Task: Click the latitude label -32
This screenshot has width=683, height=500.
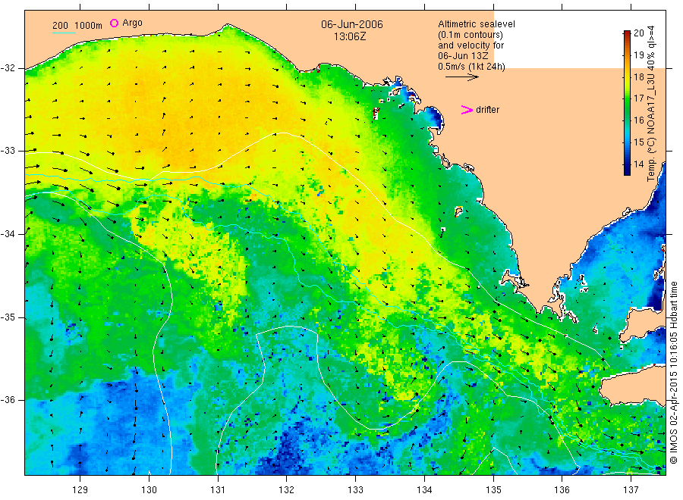Action: (x=8, y=68)
